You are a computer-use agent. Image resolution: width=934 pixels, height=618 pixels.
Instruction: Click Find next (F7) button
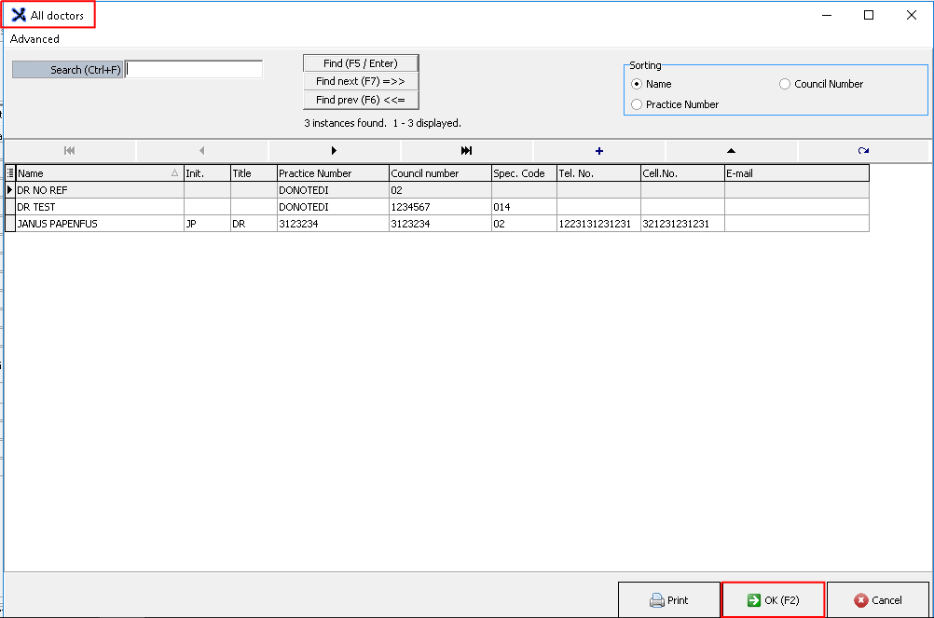click(x=360, y=81)
